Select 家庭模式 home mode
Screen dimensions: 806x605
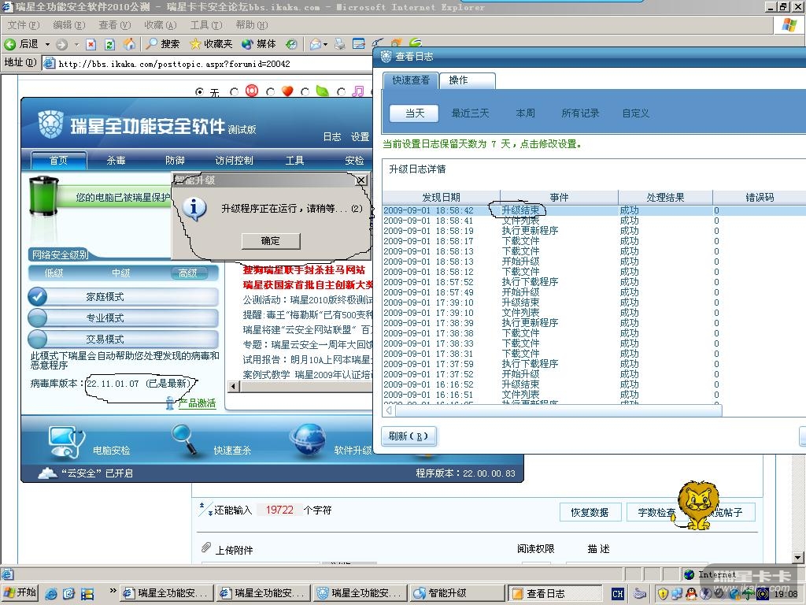[124, 297]
